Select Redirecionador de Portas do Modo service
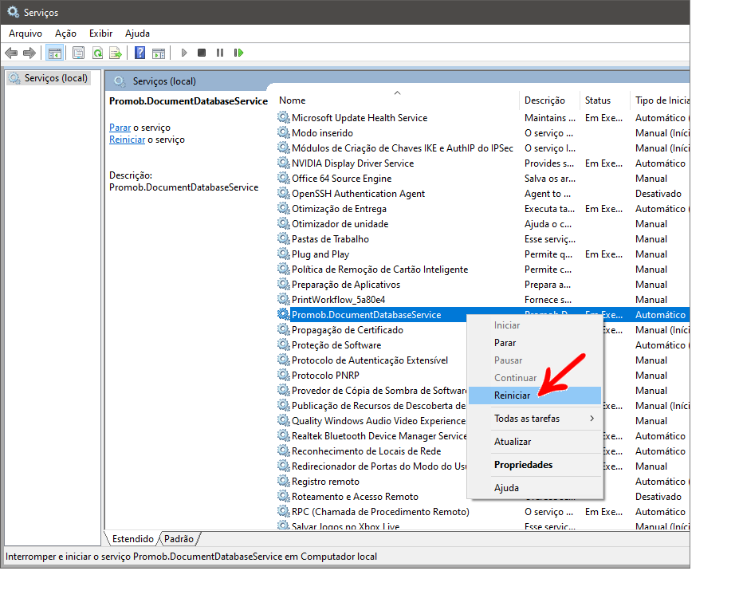 coord(371,466)
